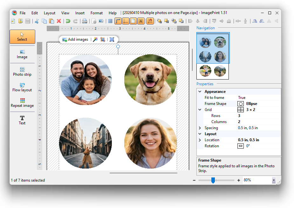Viewport: 294px width, 208px height.
Task: Click the printer icon in toolbar
Action: [85, 21]
